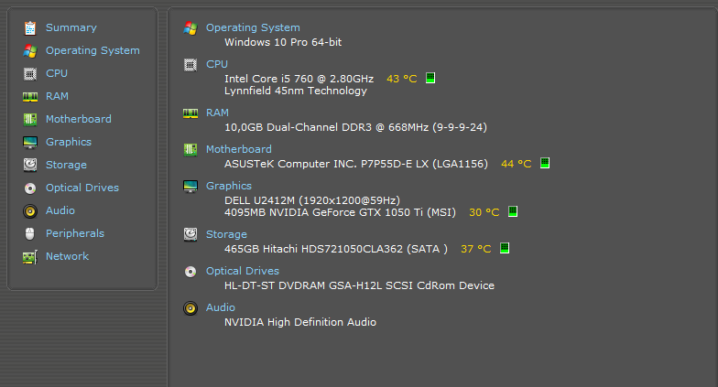
Task: Click the green Motherboard temperature indicator
Action: (545, 163)
